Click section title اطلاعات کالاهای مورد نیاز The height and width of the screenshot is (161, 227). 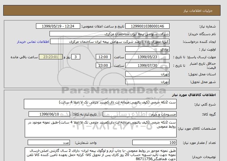(194, 95)
